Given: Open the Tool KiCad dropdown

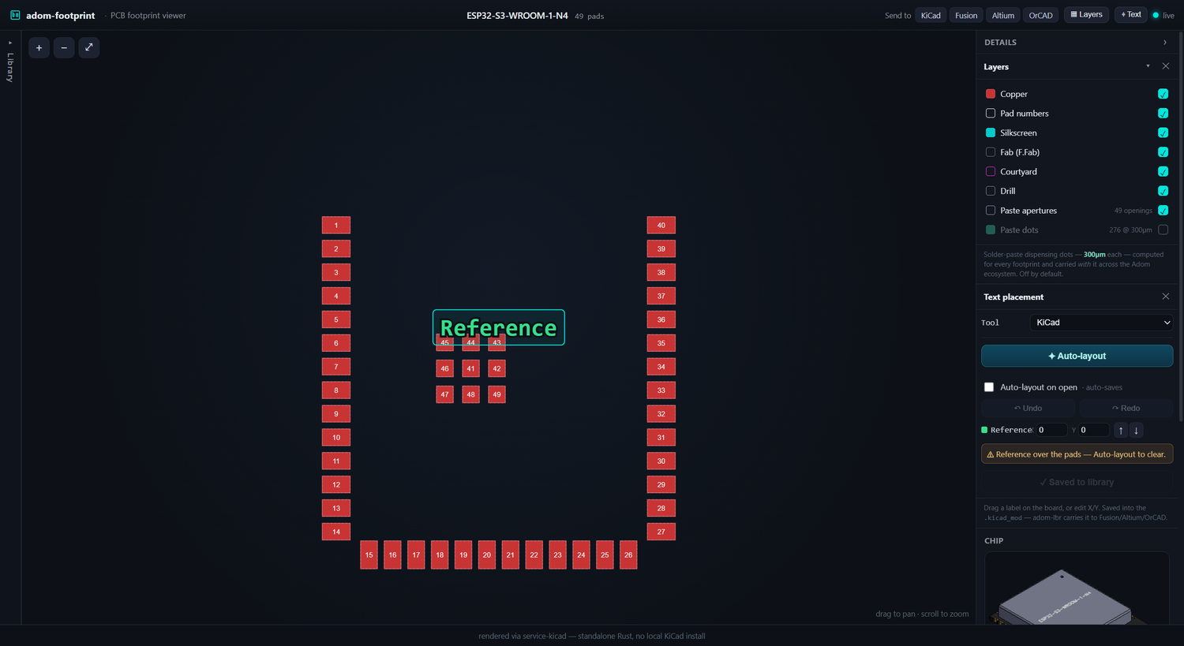Looking at the screenshot, I should [x=1101, y=323].
